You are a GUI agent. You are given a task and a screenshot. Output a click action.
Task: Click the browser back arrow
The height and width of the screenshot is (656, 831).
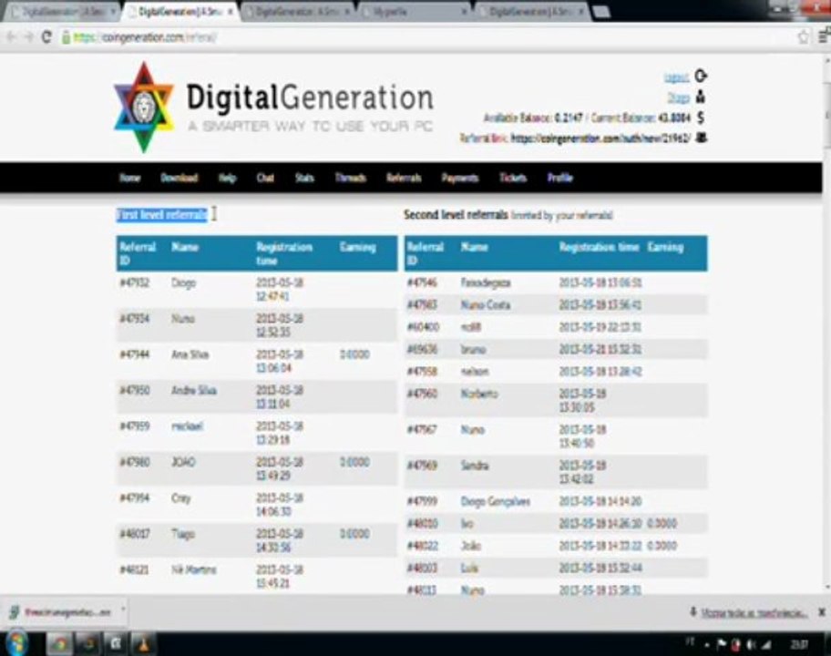click(x=12, y=36)
